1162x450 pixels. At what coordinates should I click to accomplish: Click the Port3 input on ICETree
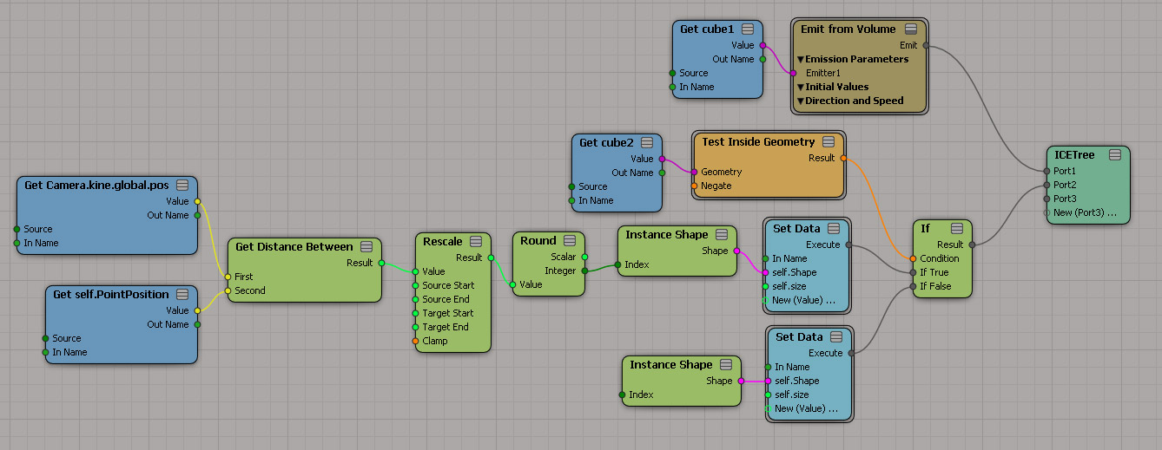click(1047, 199)
